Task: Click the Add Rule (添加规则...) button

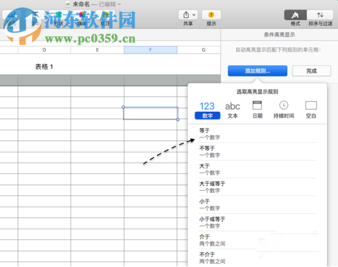Action: (258, 71)
